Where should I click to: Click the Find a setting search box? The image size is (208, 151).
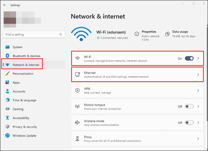(x=32, y=35)
